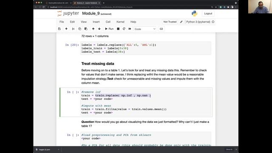The height and width of the screenshot is (153, 272).
Task: Click the Python logo icon
Action: click(194, 13)
